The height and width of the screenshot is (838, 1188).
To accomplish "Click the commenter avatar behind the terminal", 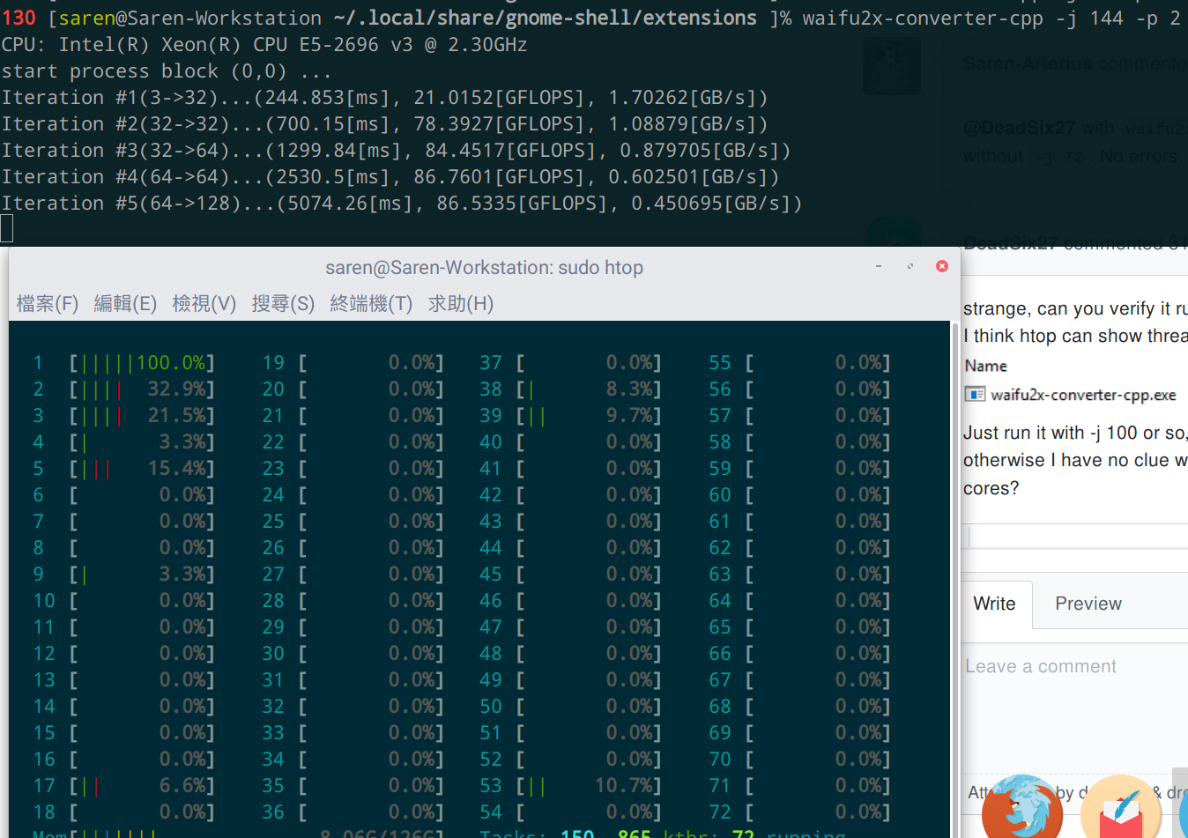I will coord(892,66).
